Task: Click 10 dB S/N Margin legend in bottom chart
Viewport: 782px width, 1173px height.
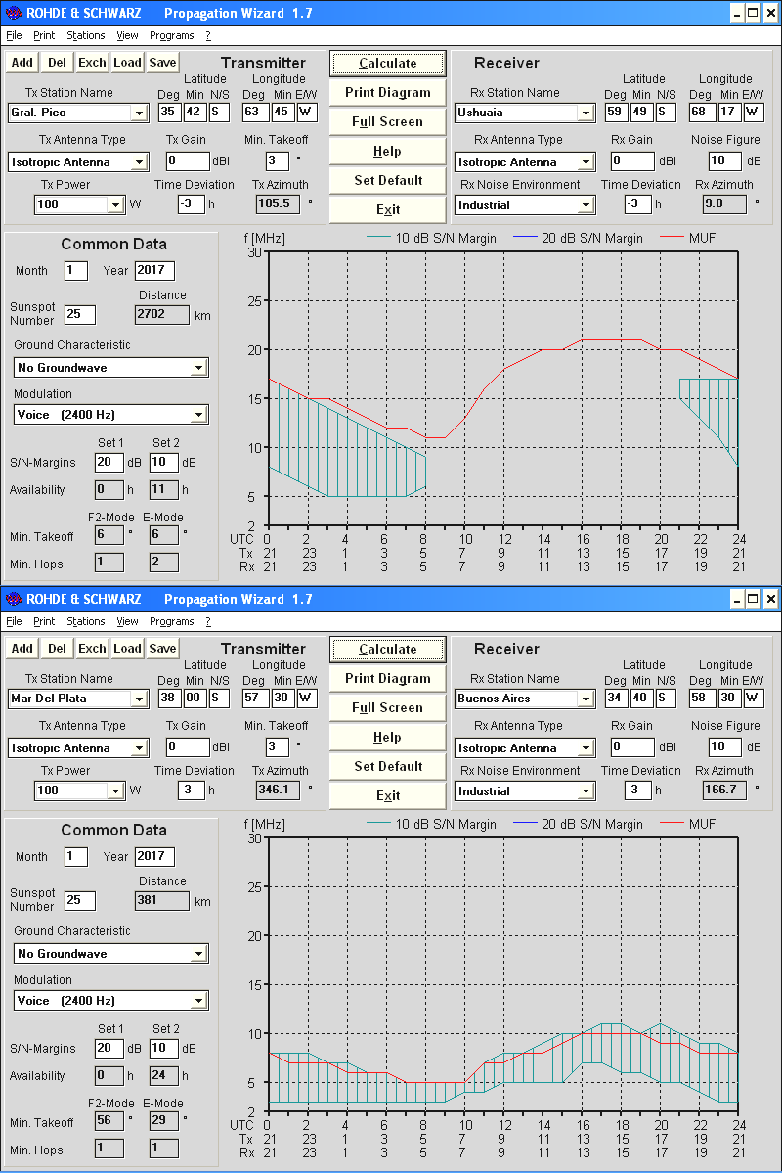Action: click(446, 824)
